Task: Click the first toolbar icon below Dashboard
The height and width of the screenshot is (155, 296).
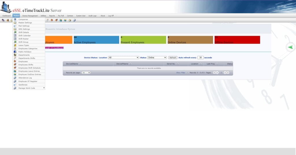Action: (x=3, y=20)
